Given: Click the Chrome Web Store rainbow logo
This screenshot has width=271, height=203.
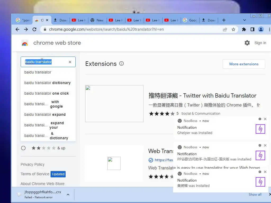Looking at the screenshot, I should pos(25,43).
